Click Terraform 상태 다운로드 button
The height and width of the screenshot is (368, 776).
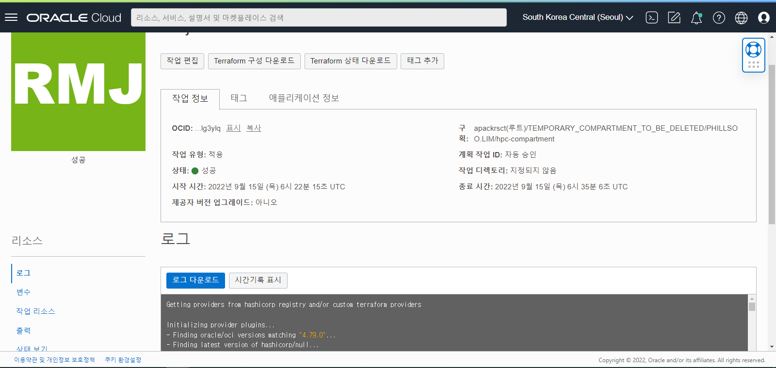351,61
